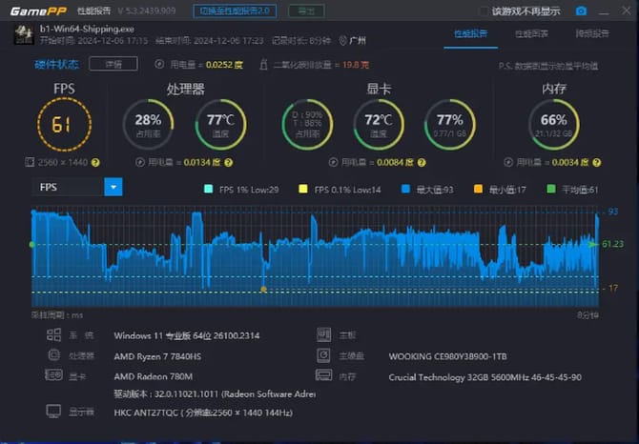Open help icon next to 2560 × 1440
This screenshot has height=444, width=639.
point(95,162)
